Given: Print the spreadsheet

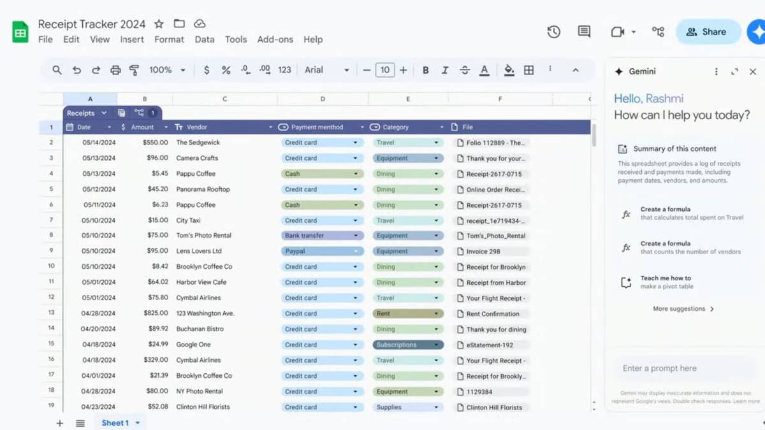Looking at the screenshot, I should [115, 70].
